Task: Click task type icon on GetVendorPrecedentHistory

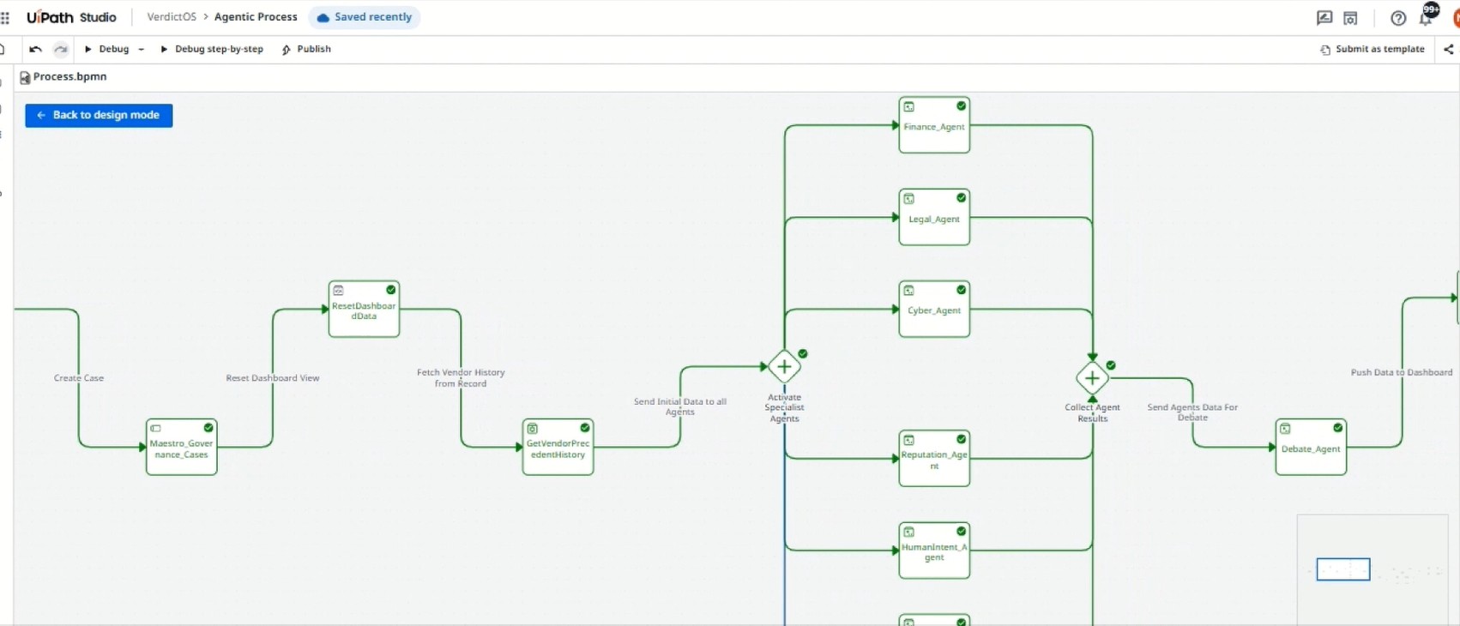Action: [533, 429]
